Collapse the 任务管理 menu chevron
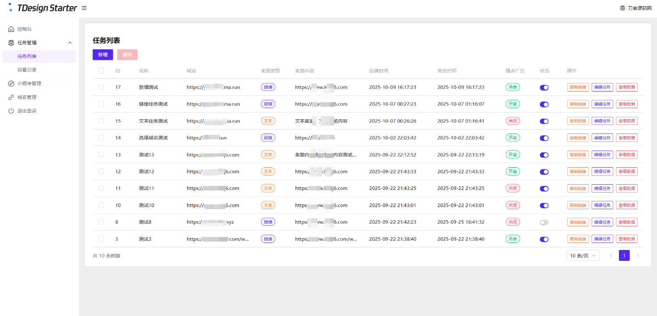This screenshot has width=657, height=316. point(70,43)
